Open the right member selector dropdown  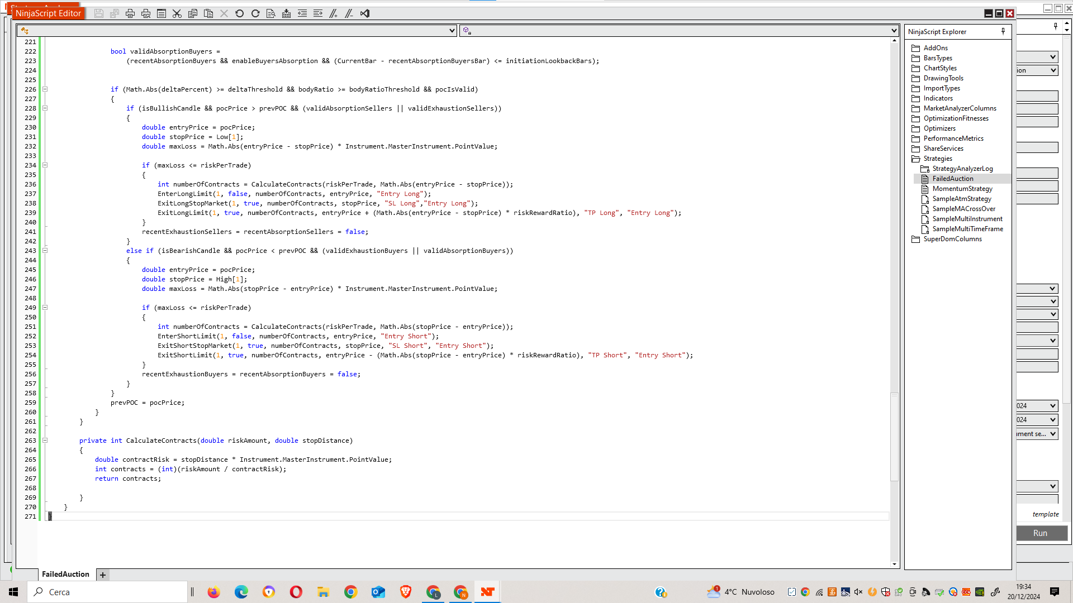click(x=894, y=31)
